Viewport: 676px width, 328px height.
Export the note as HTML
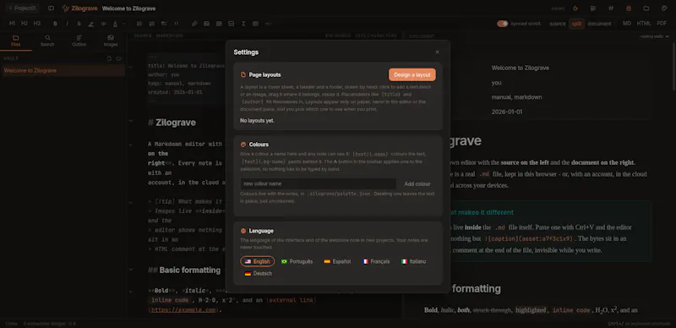pyautogui.click(x=644, y=24)
